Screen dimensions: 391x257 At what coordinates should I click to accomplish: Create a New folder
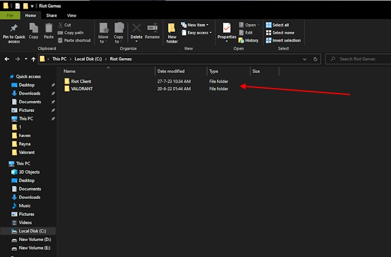click(x=172, y=34)
